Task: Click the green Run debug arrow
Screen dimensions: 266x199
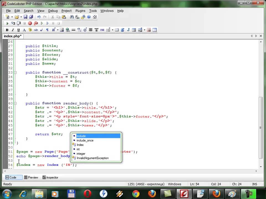Action: click(x=7, y=23)
